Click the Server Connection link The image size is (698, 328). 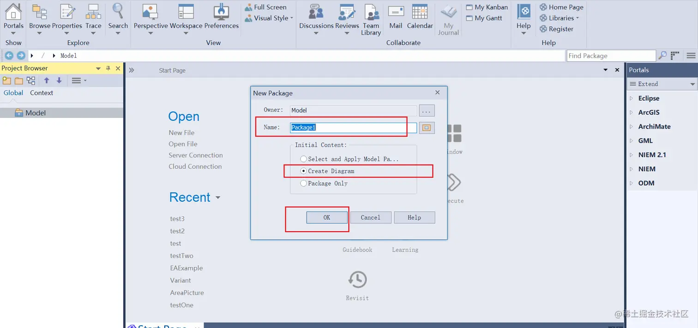coord(196,155)
